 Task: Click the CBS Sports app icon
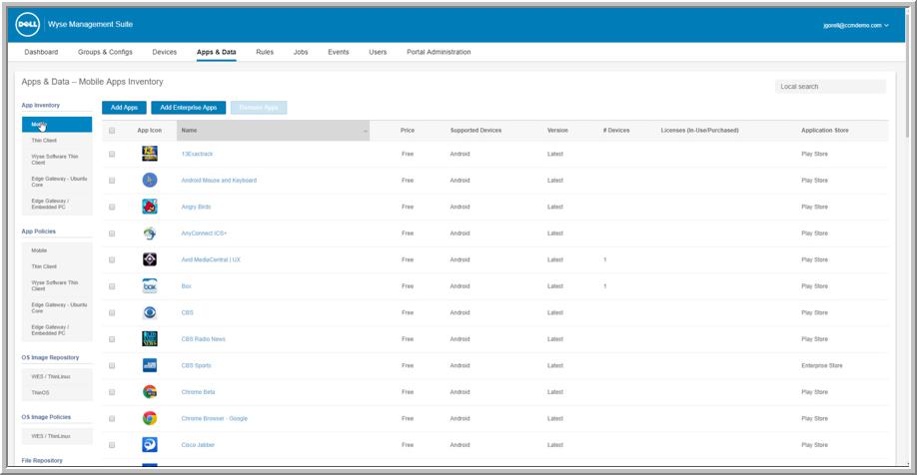[x=150, y=365]
